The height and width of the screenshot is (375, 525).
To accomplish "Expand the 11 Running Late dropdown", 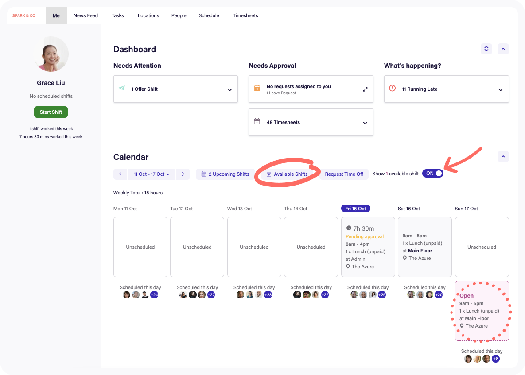I will [500, 89].
